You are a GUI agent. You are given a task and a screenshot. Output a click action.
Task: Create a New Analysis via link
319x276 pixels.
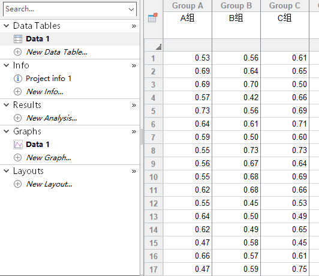pos(52,118)
